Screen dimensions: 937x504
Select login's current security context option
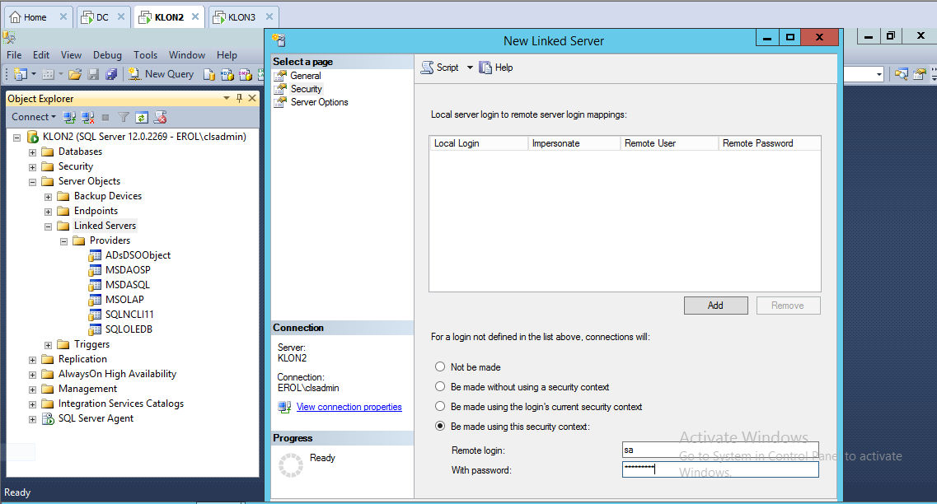(x=440, y=407)
